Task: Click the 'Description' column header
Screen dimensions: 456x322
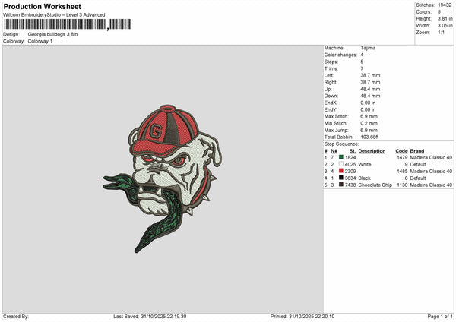Action: click(x=372, y=151)
